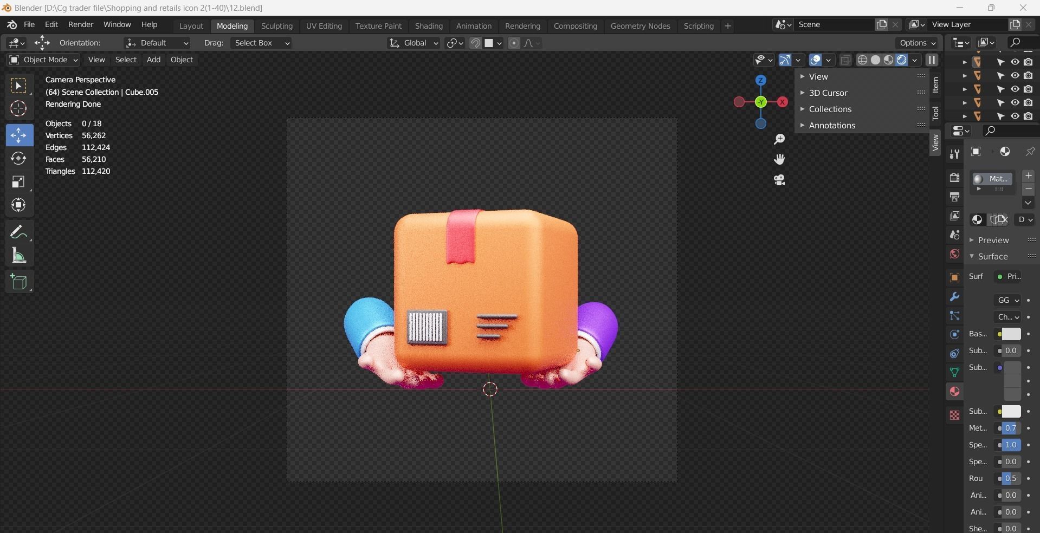The width and height of the screenshot is (1040, 533).
Task: Adjust the Metallic 0.7 slider
Action: 1011,428
